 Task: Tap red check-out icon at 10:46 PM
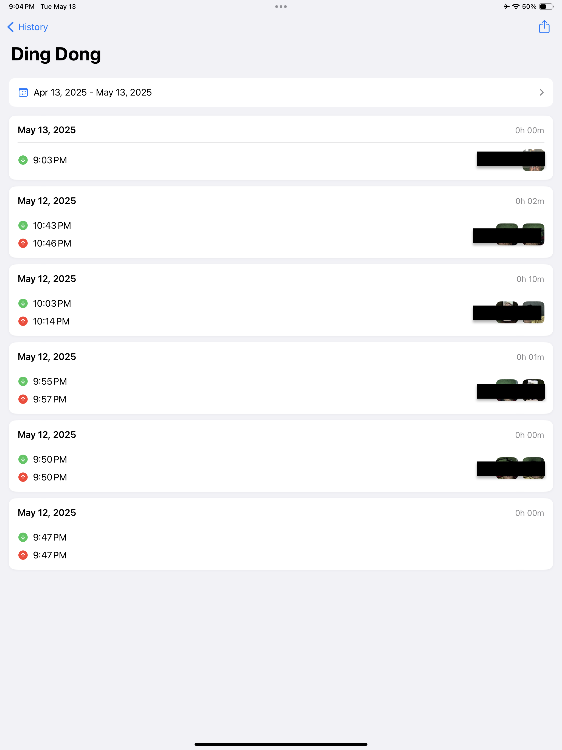(x=23, y=244)
